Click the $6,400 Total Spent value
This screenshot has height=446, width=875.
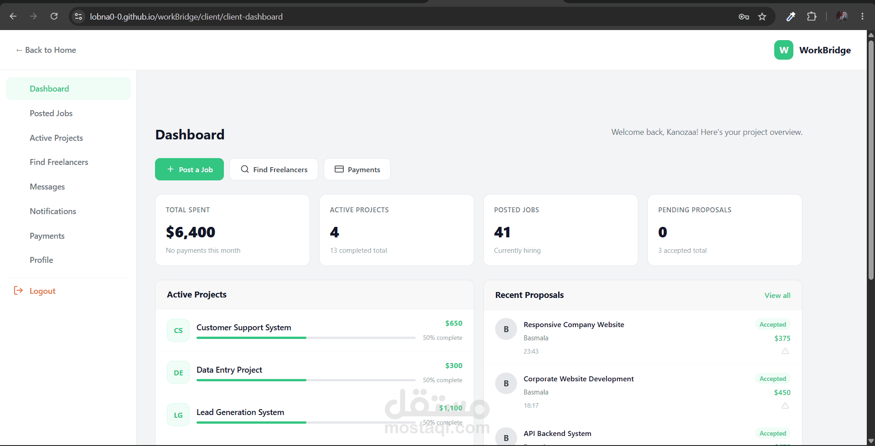[191, 232]
